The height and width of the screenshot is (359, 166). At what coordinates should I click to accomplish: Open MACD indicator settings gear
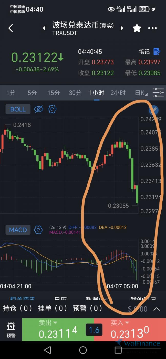coord(38,230)
